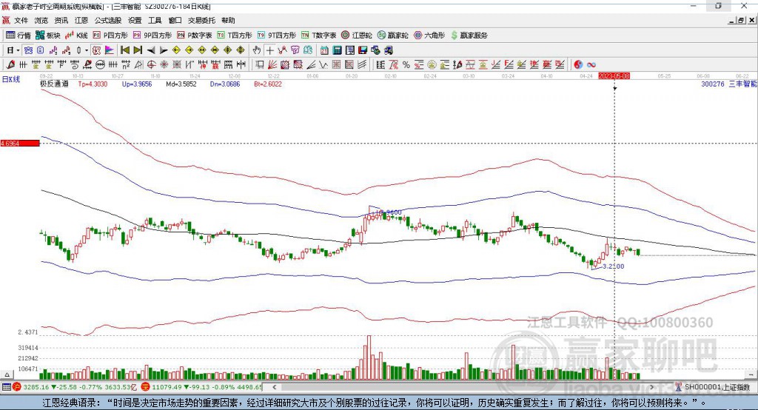Click the 300276 三丰智能 stock label

[729, 84]
